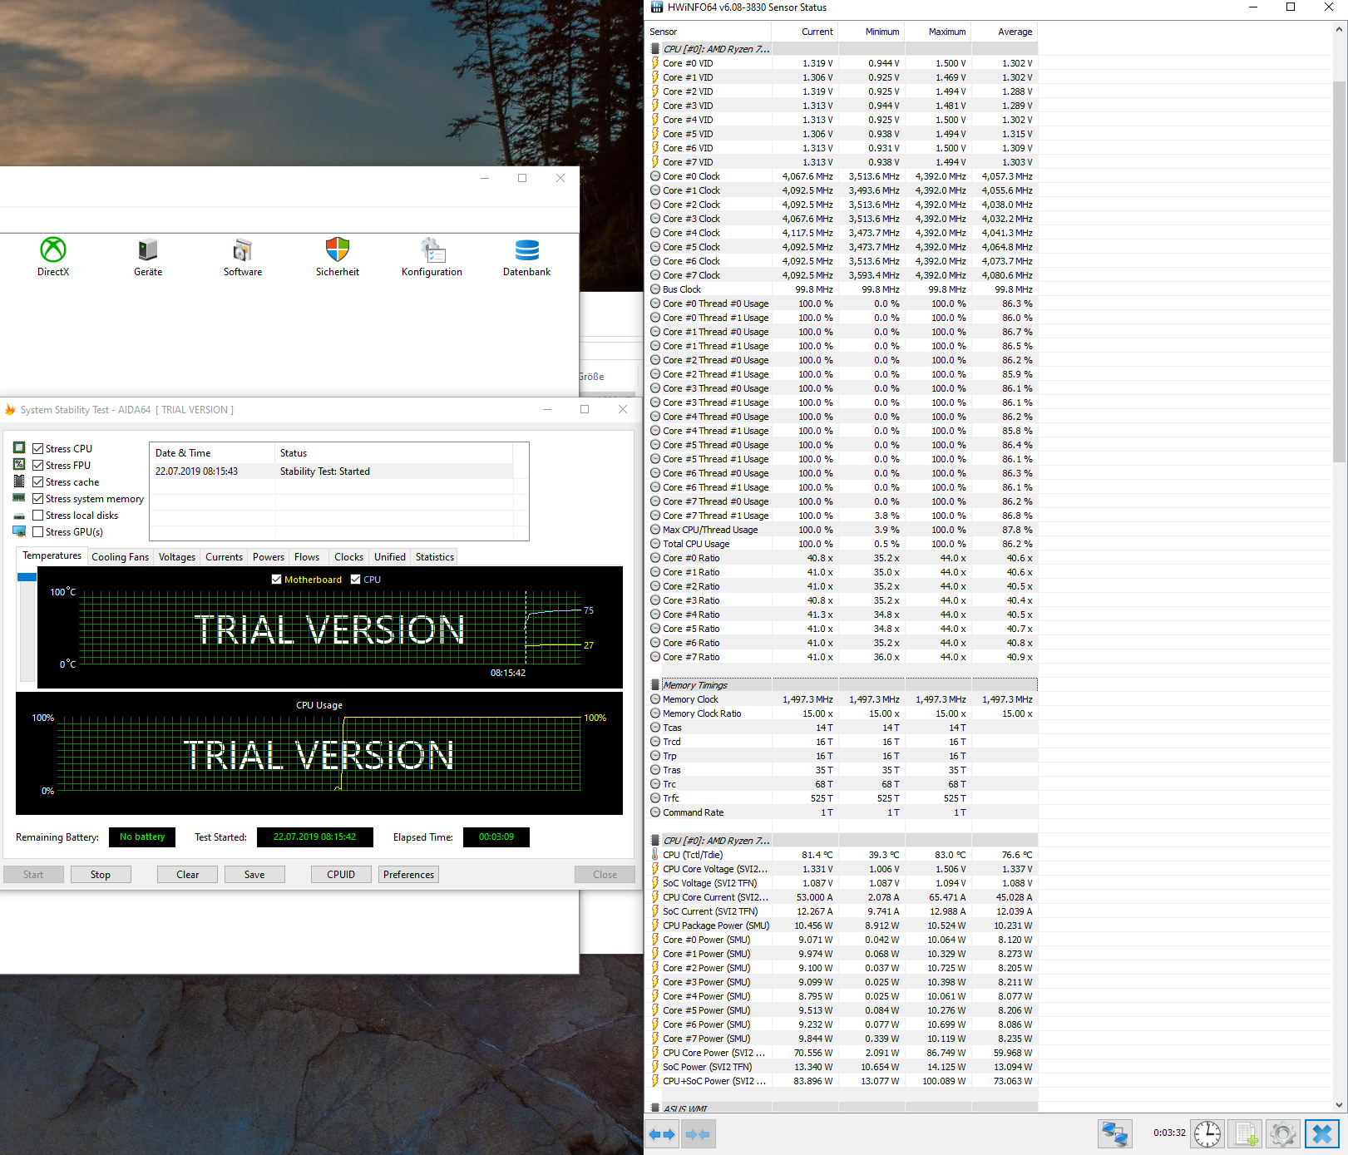Screen dimensions: 1348x1155
Task: Click the Average column header
Action: tap(1005, 32)
